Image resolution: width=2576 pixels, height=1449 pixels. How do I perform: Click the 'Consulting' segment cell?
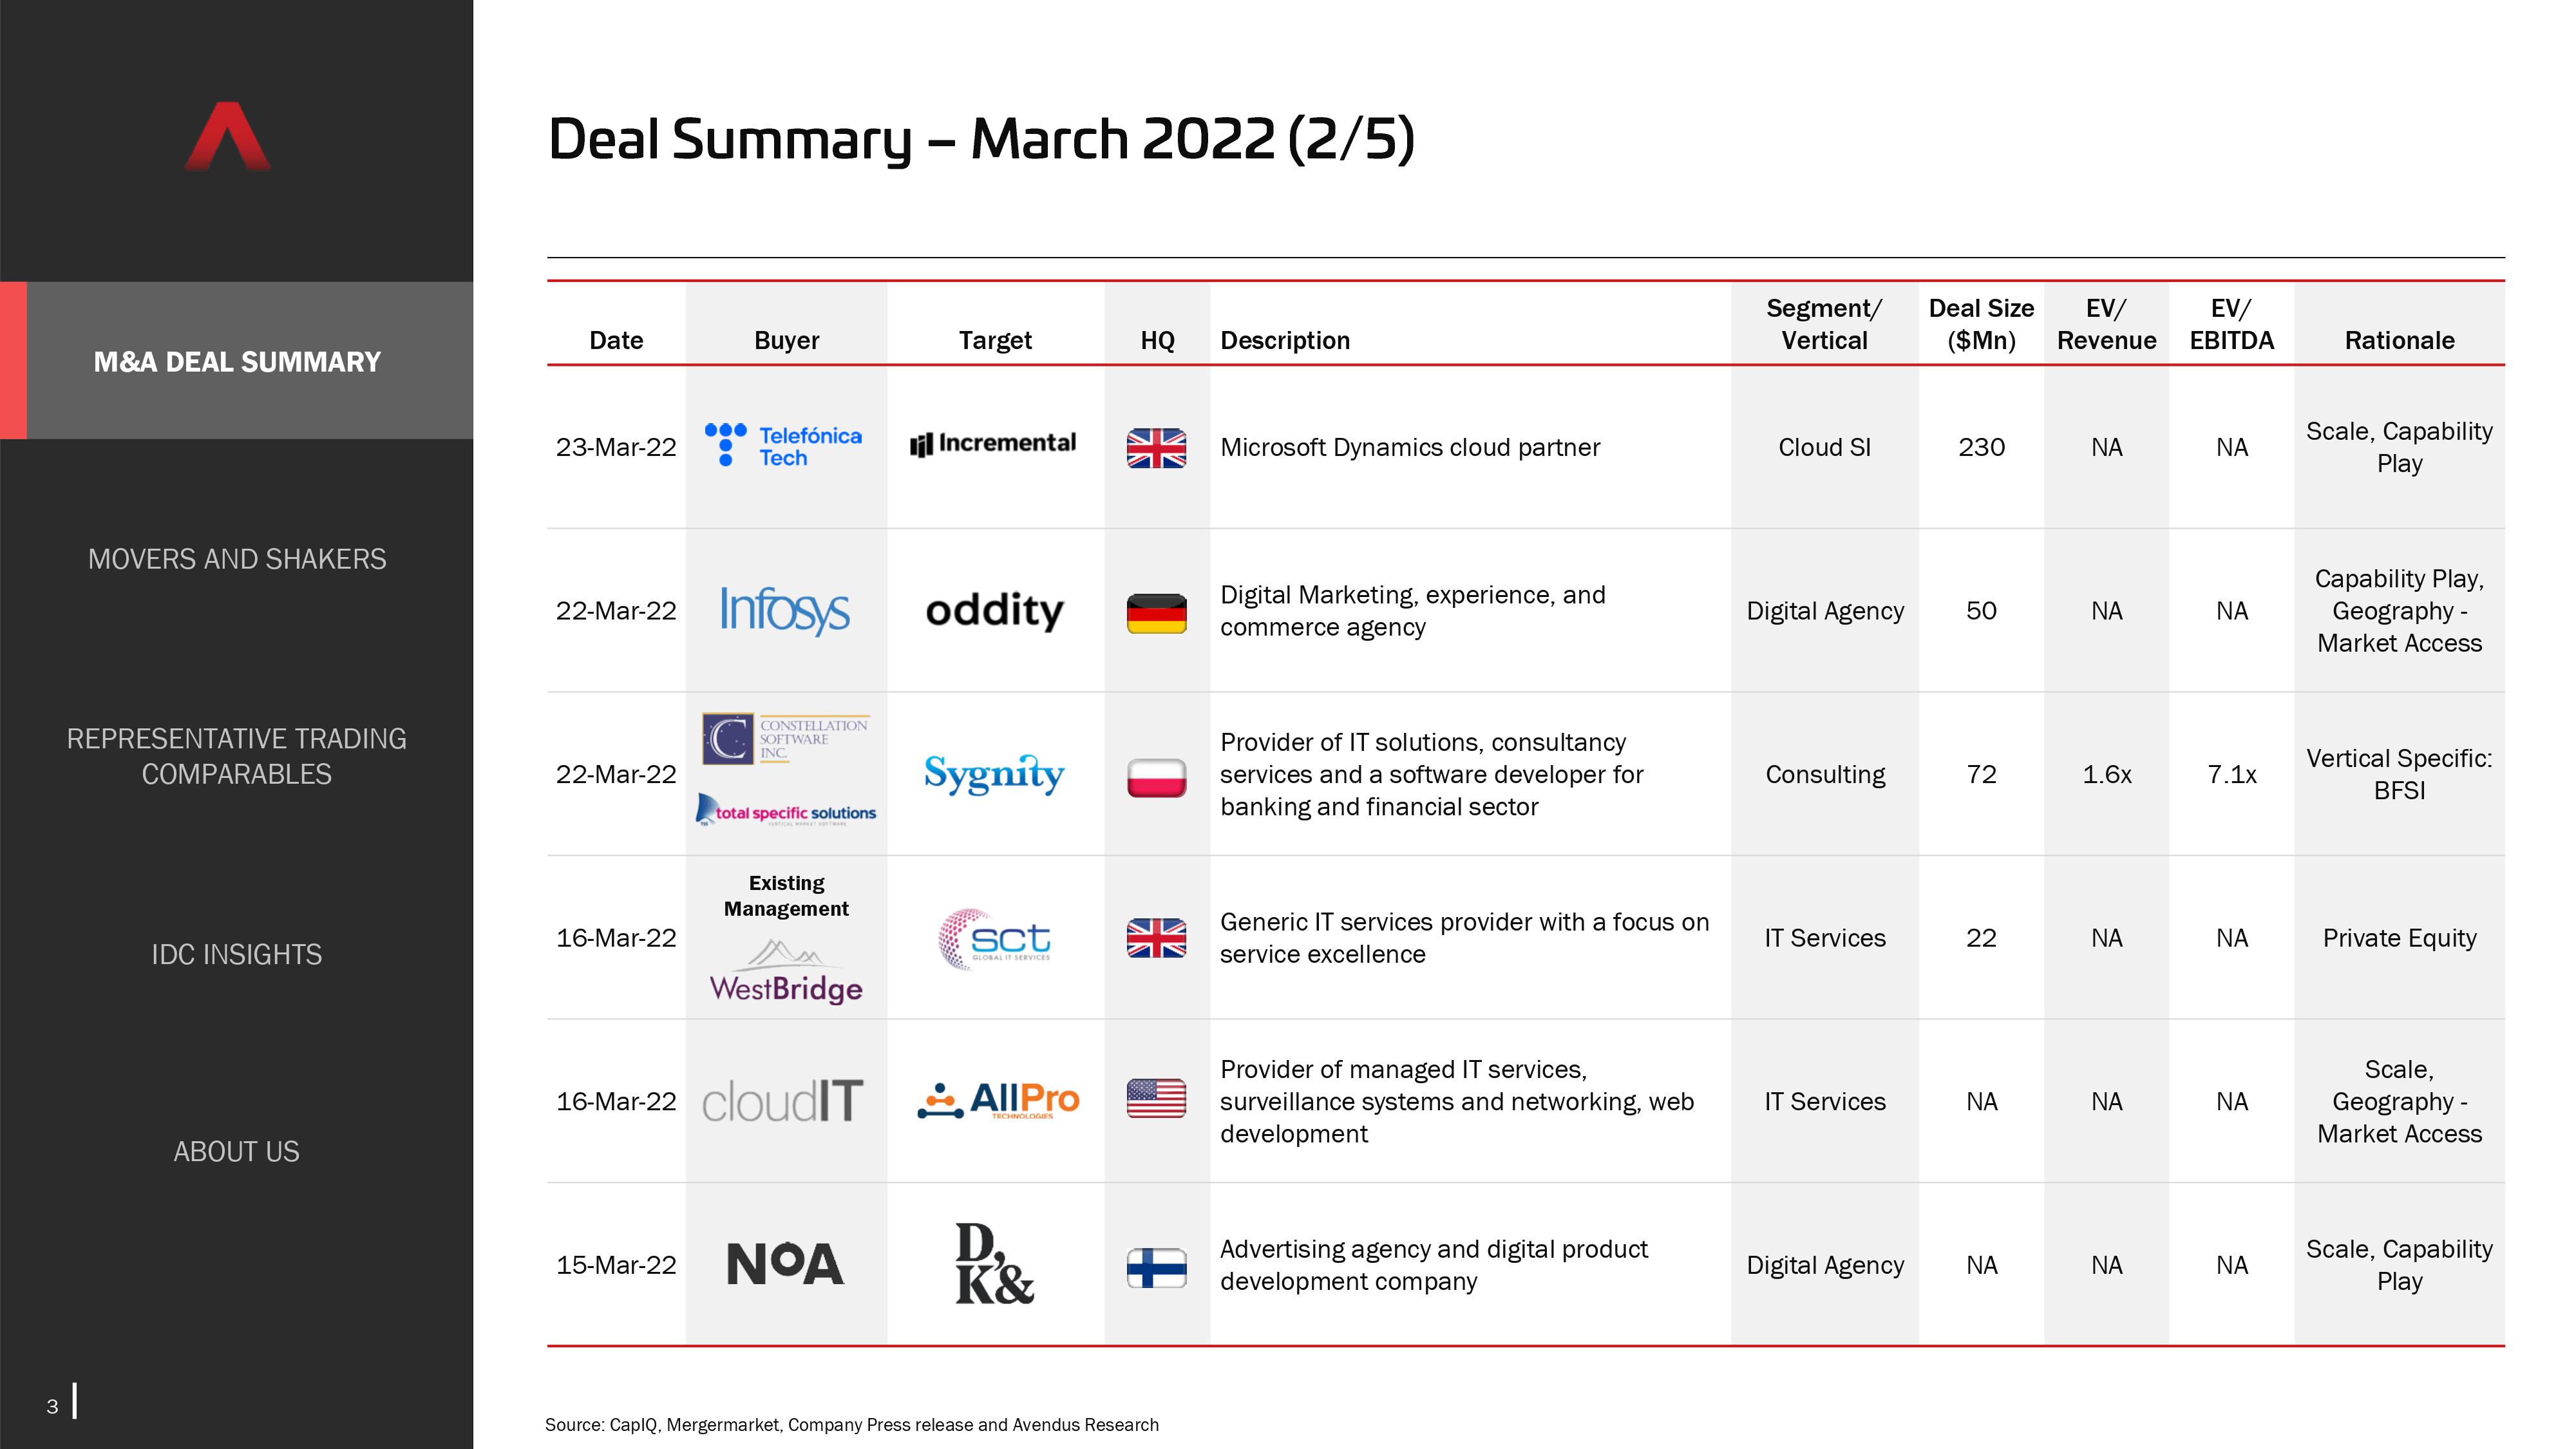coord(1825,774)
